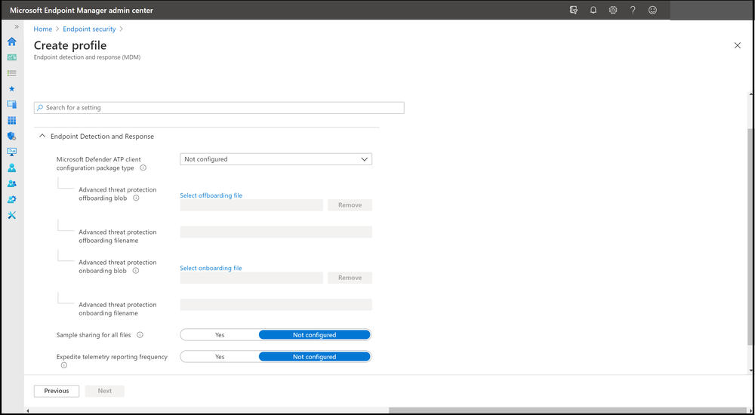755x415 pixels.
Task: Click Remove next to offboarding file
Action: pos(350,205)
